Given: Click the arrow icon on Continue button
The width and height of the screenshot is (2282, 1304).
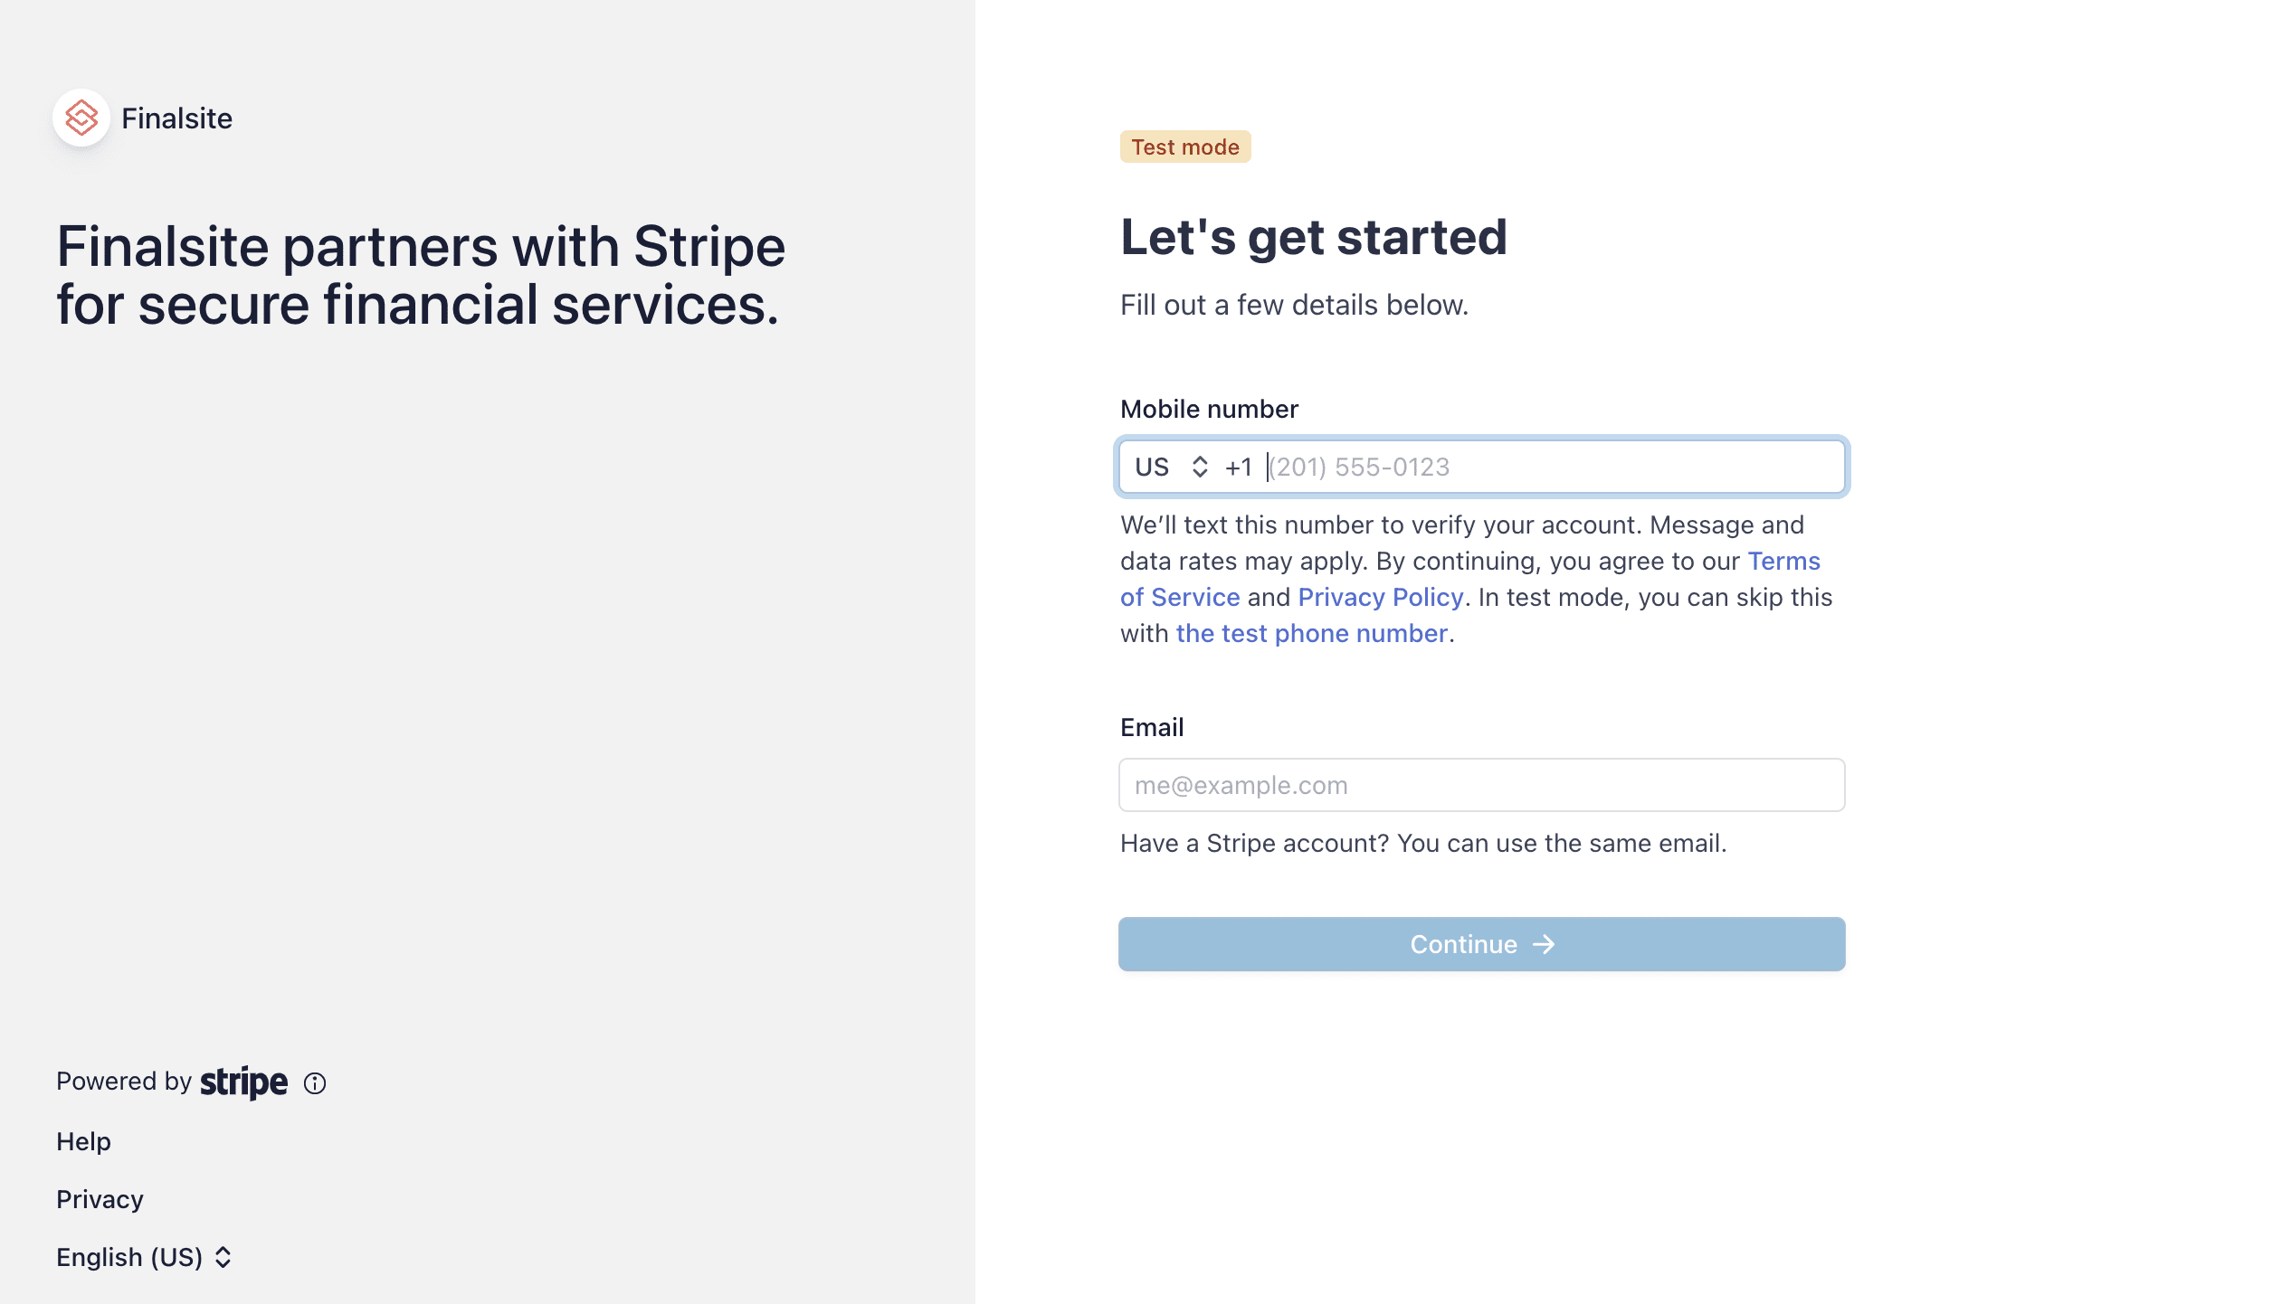Looking at the screenshot, I should point(1544,945).
